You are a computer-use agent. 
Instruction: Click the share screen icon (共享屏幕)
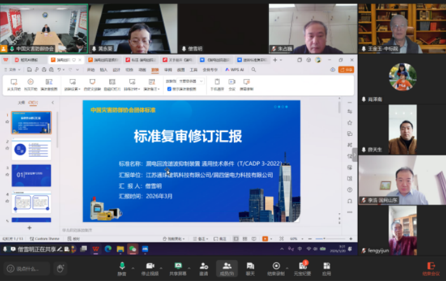point(177,266)
